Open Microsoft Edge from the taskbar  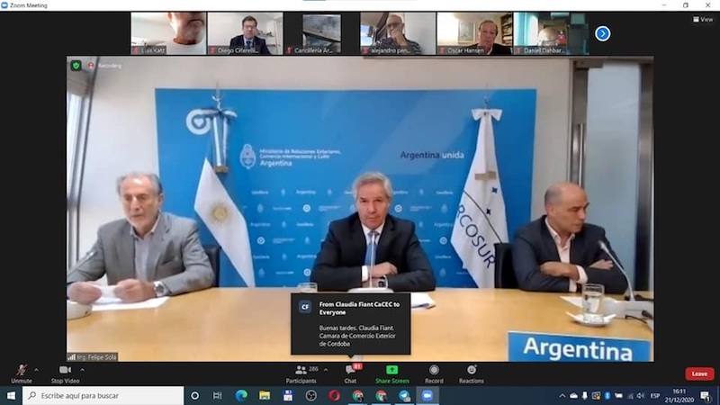point(241,395)
